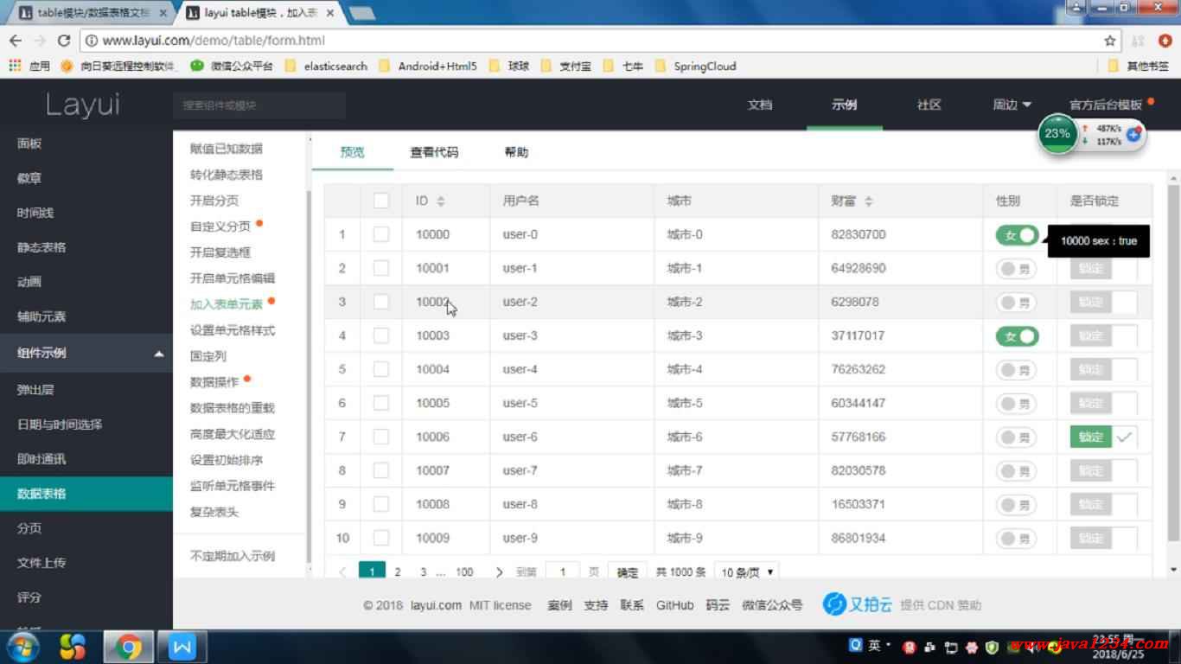Open the 数据操作 example link
The height and width of the screenshot is (664, 1181).
pos(214,382)
